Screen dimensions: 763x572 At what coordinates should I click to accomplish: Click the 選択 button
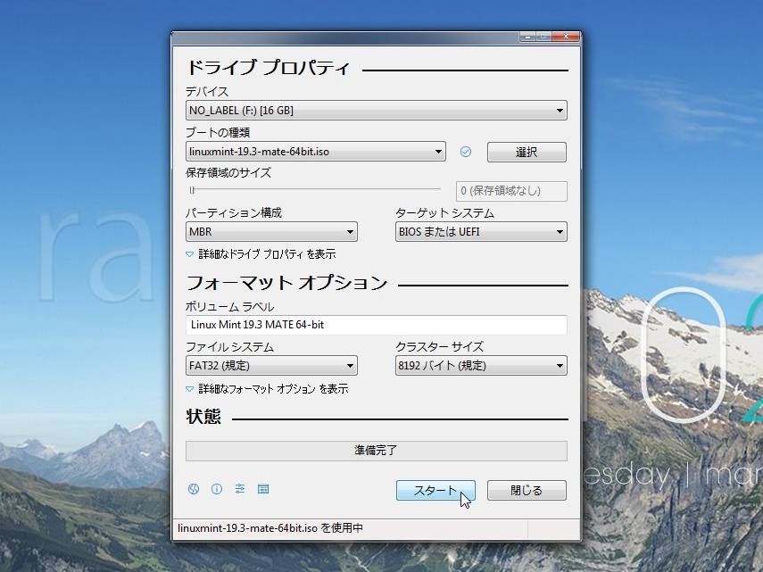527,152
